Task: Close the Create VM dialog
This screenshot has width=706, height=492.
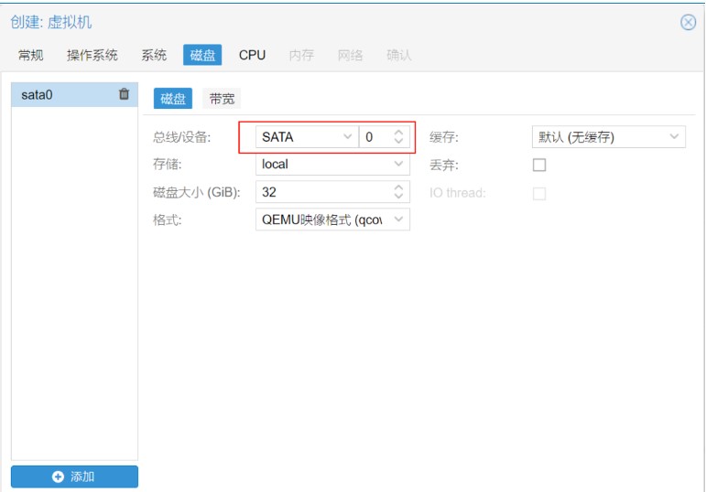Action: coord(688,23)
